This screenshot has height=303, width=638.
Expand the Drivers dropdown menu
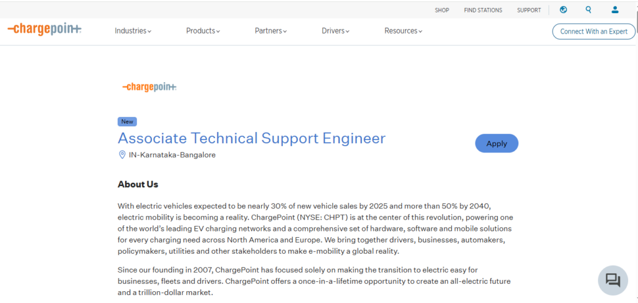pyautogui.click(x=335, y=31)
